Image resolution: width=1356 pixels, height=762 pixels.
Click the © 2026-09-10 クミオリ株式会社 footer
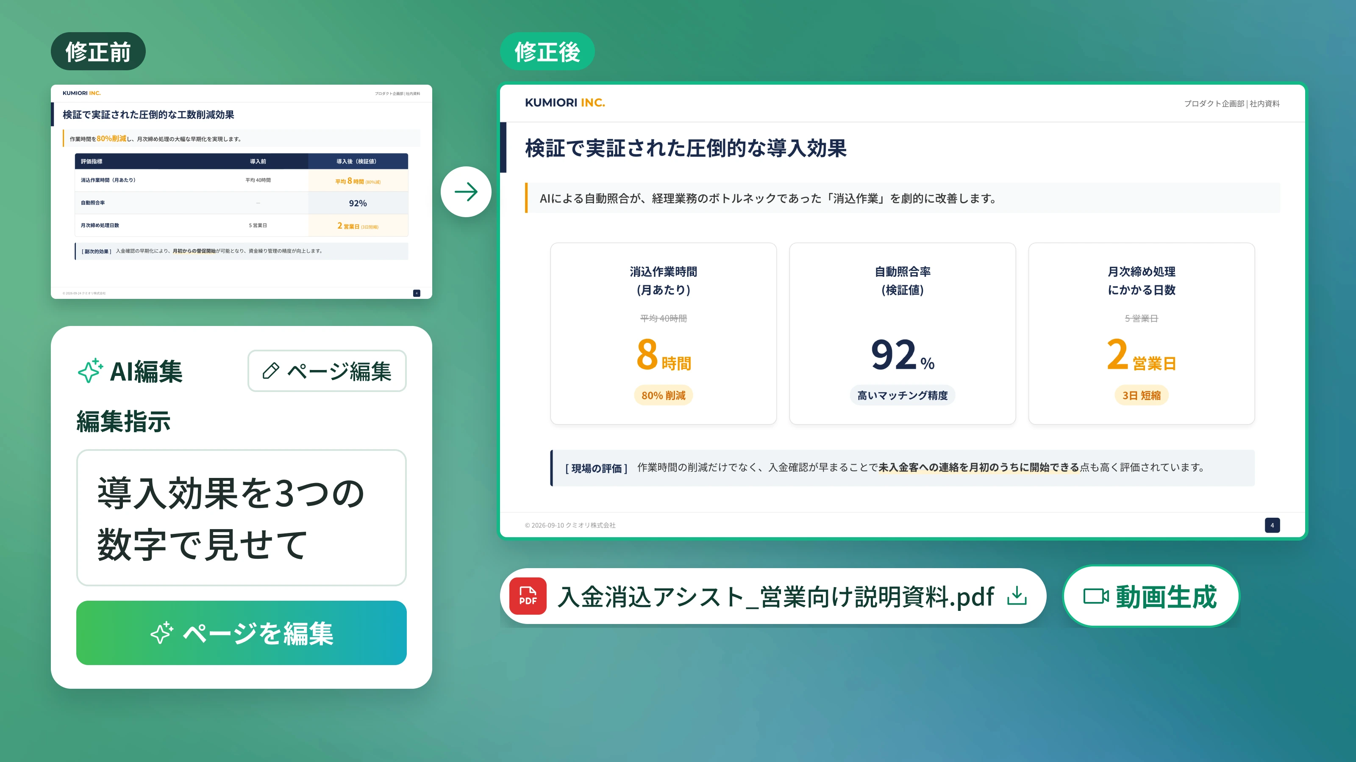(x=570, y=525)
